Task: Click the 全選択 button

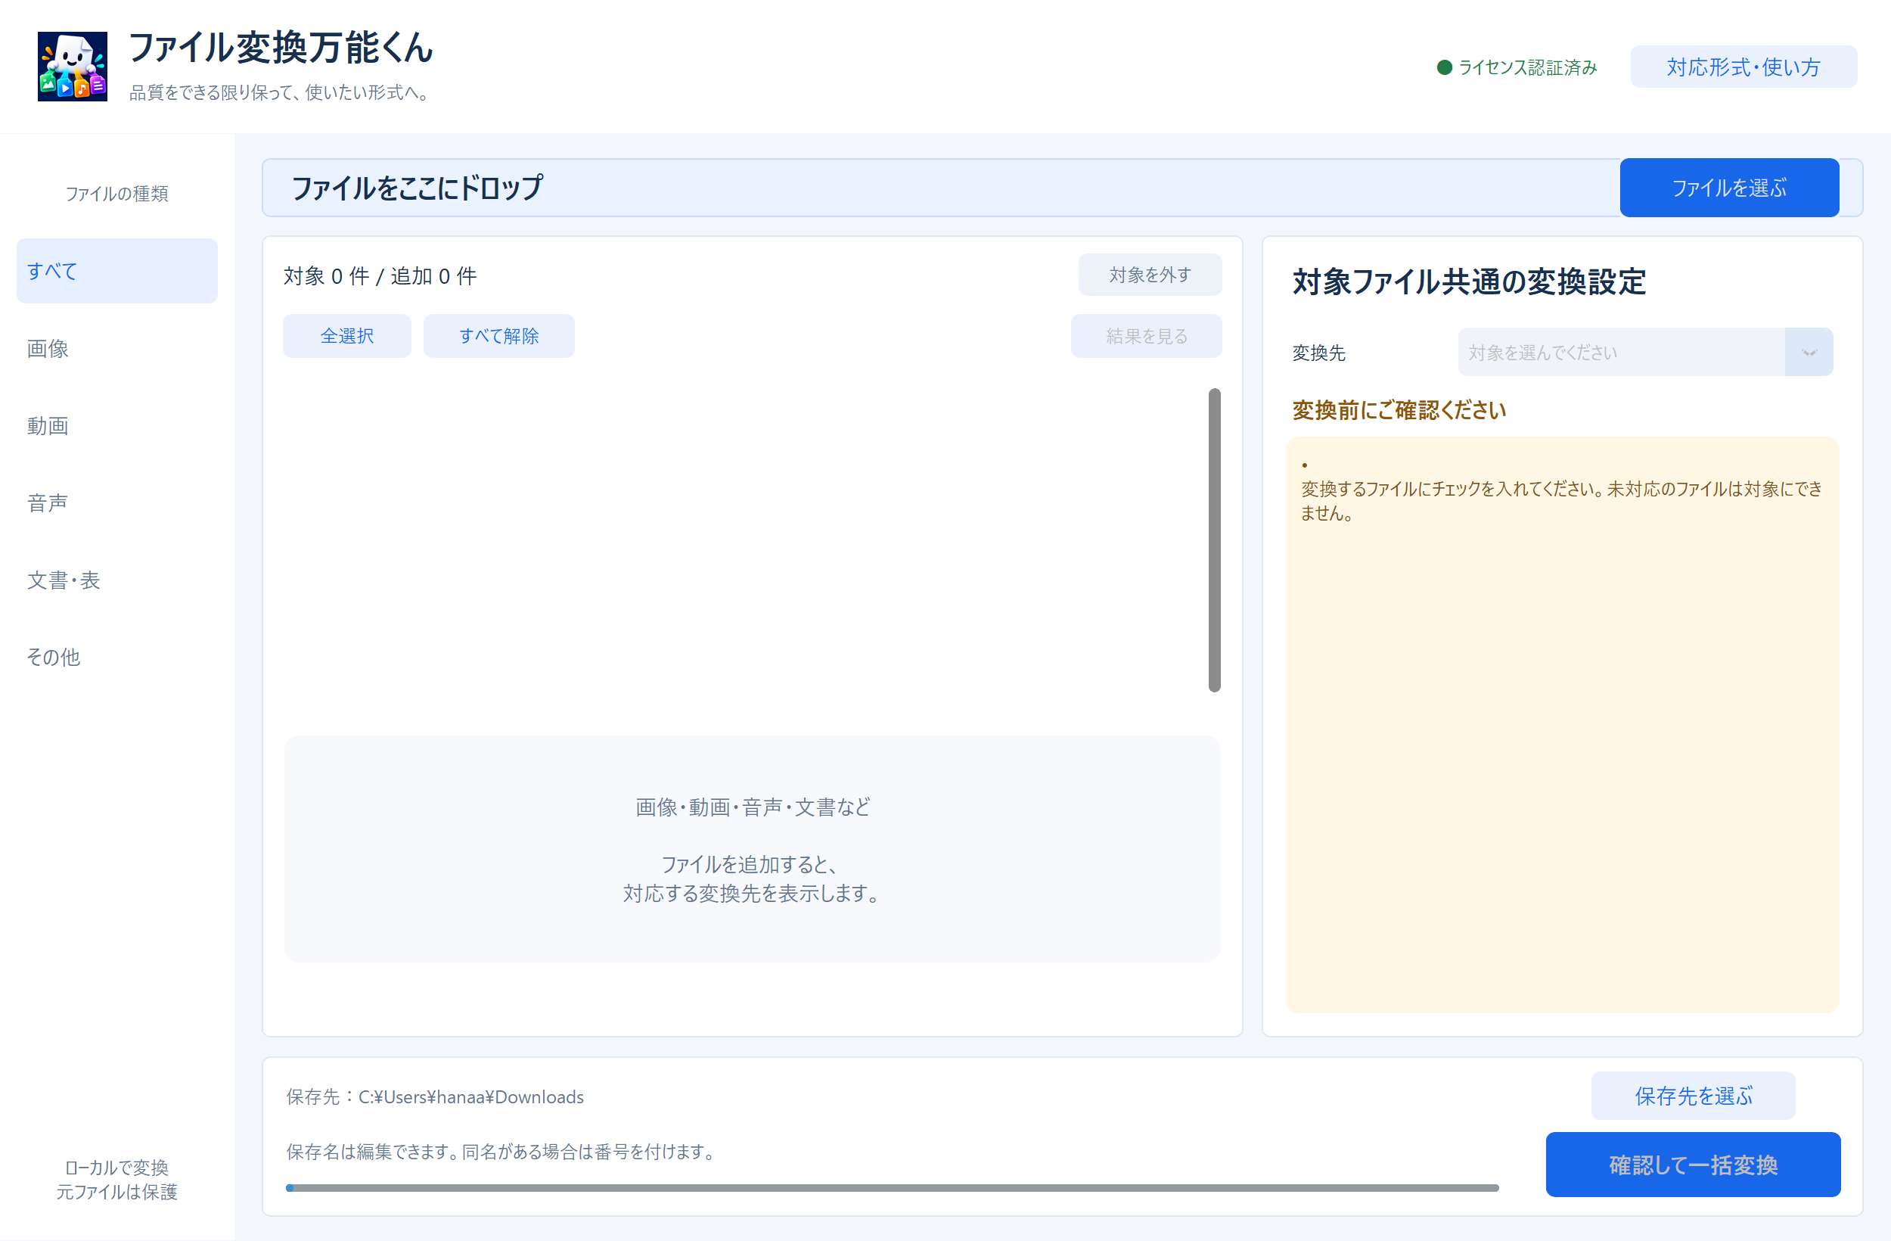Action: pyautogui.click(x=347, y=335)
